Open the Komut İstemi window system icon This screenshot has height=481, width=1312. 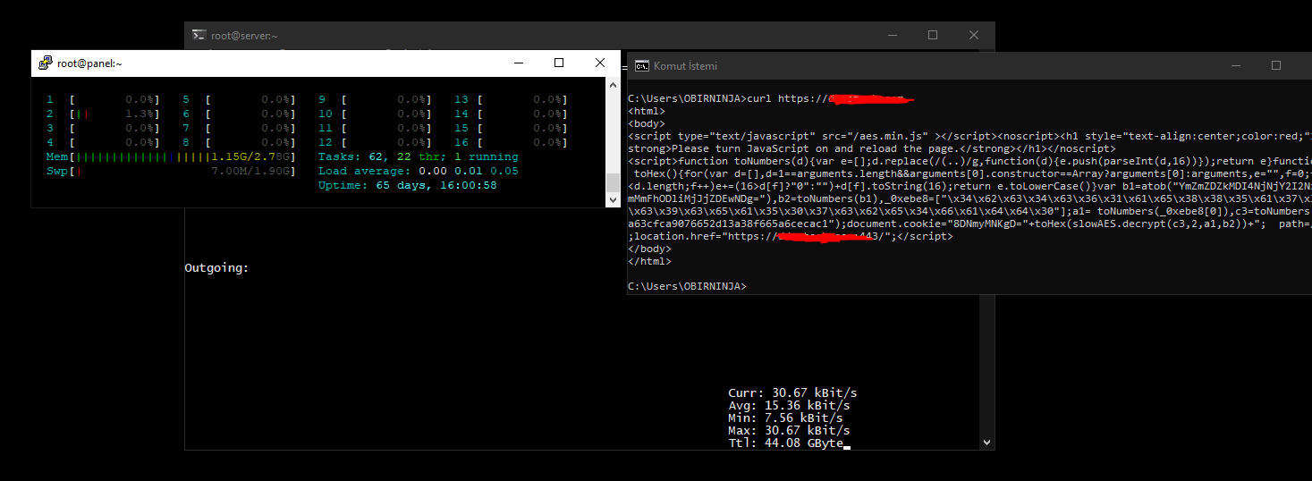point(641,65)
